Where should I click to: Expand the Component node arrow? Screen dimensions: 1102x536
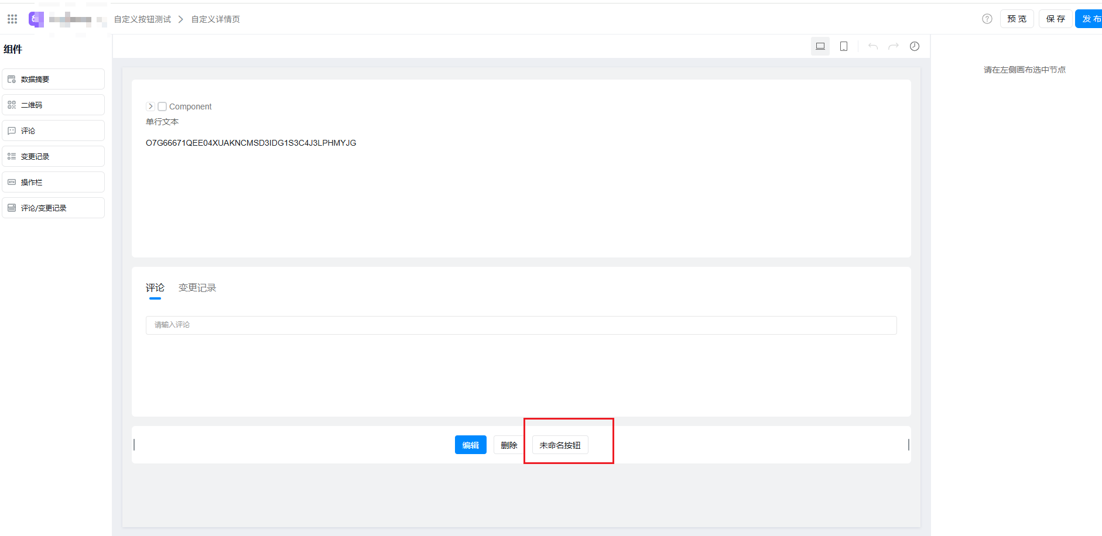pyautogui.click(x=150, y=106)
